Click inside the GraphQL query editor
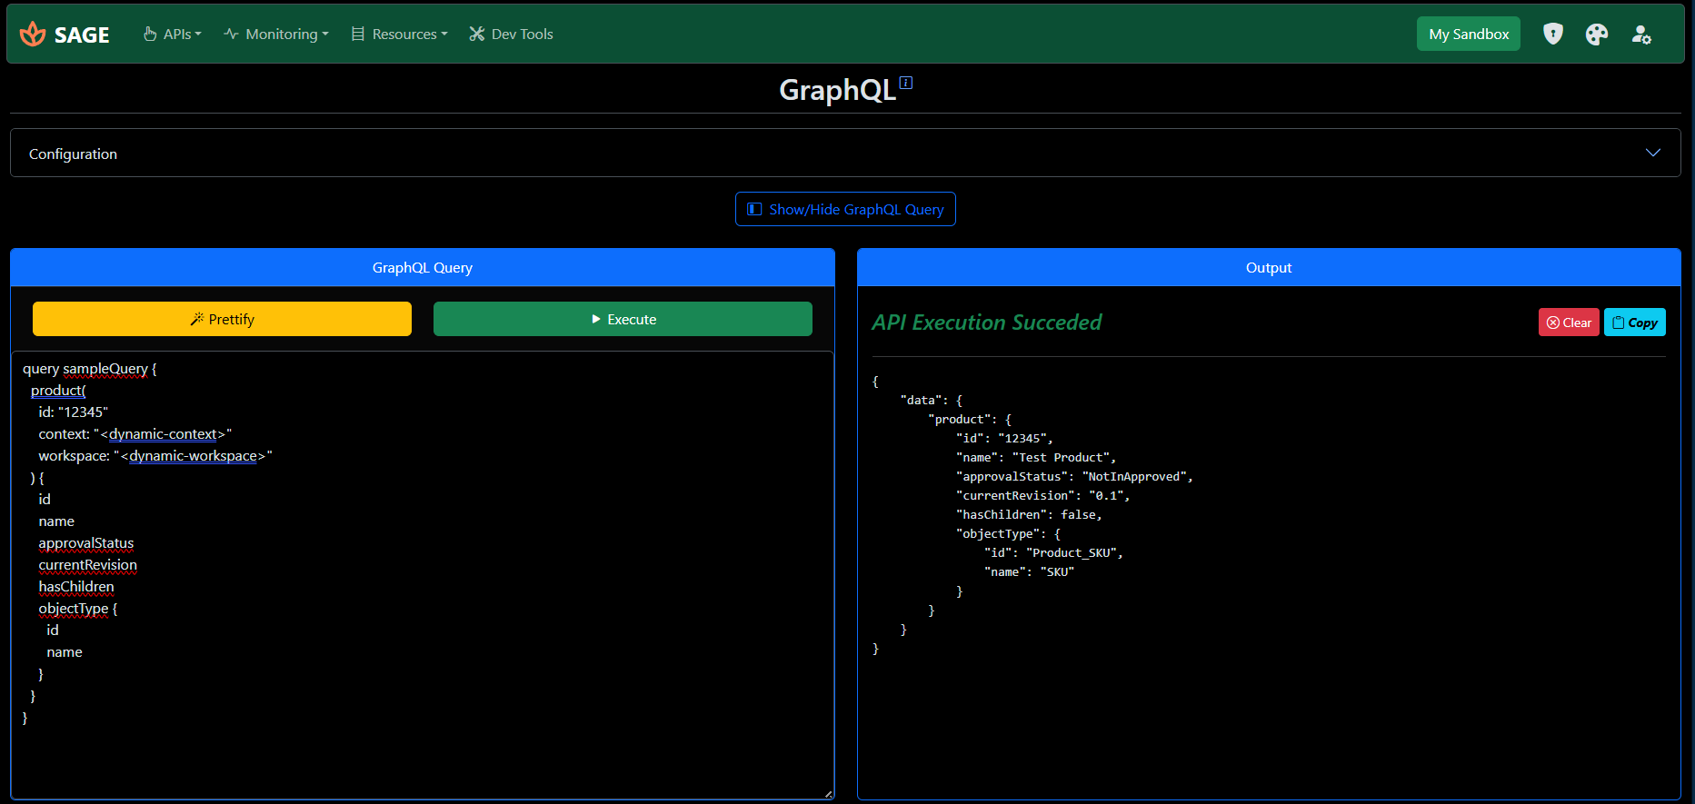 423,575
